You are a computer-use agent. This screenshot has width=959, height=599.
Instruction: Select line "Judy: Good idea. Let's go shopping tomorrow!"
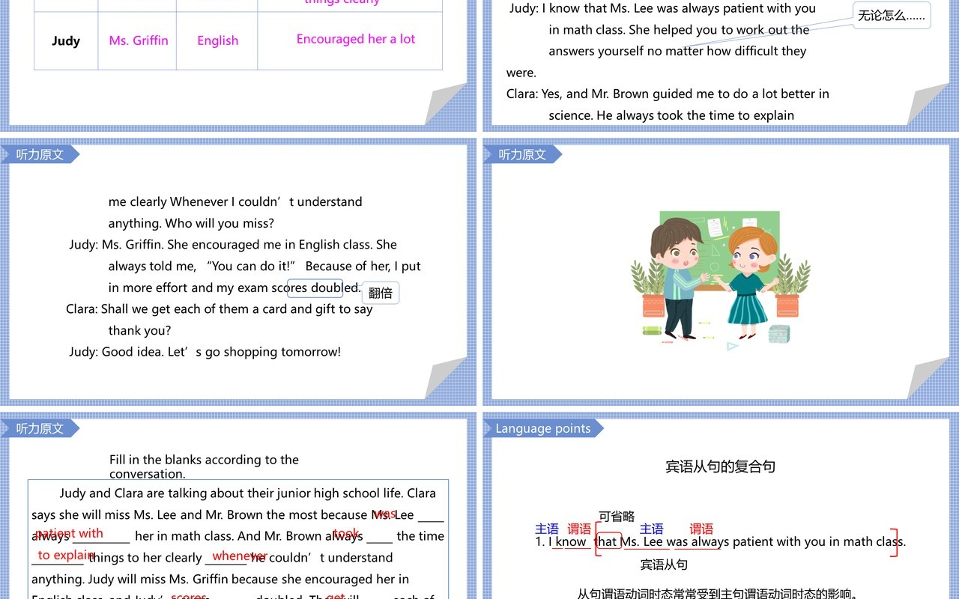(x=205, y=351)
